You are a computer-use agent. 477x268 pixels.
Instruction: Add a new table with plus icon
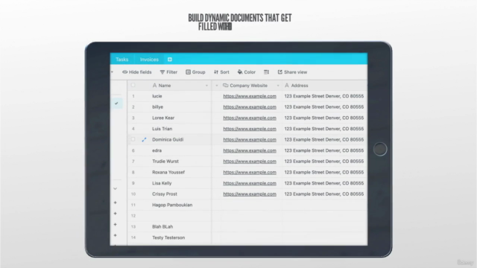tap(170, 60)
